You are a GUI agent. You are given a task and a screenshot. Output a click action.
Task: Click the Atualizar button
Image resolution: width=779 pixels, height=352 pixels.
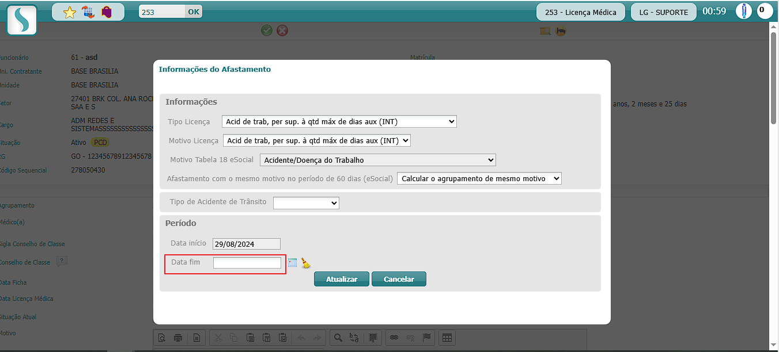click(x=342, y=279)
